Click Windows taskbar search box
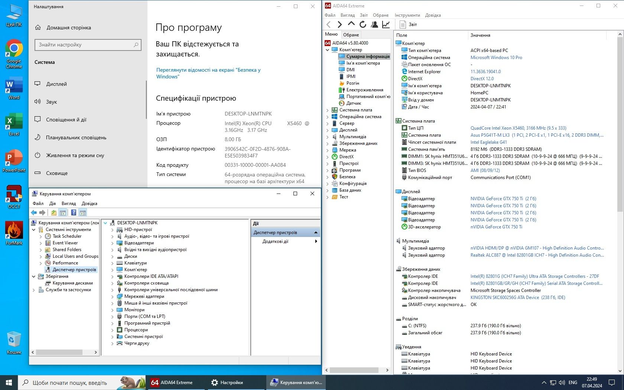 [82, 383]
